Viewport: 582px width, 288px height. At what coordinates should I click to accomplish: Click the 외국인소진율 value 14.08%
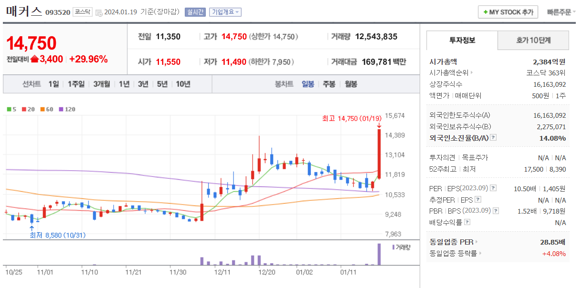tap(552, 138)
